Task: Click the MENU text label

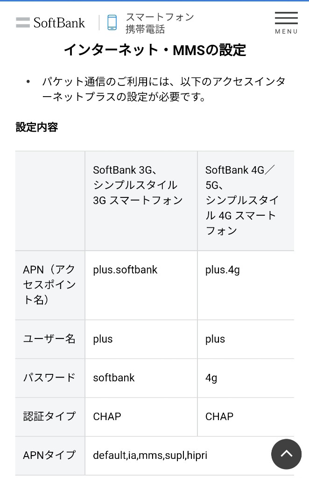Action: tap(286, 31)
